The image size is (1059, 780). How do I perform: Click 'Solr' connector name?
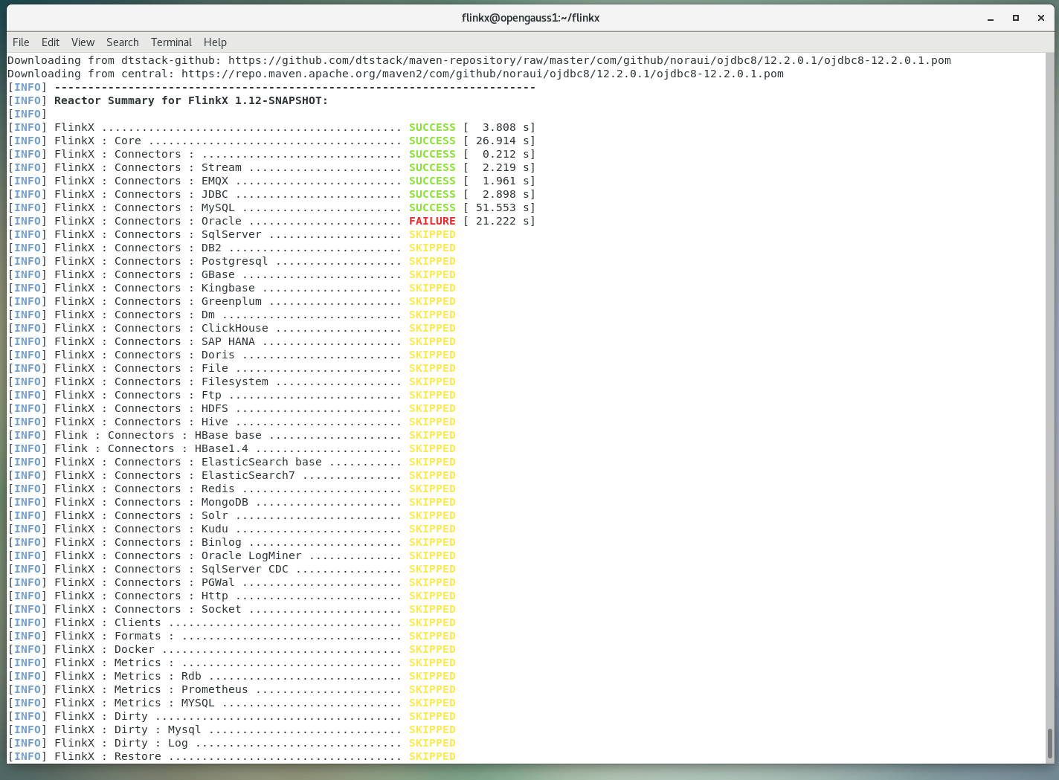coord(215,515)
